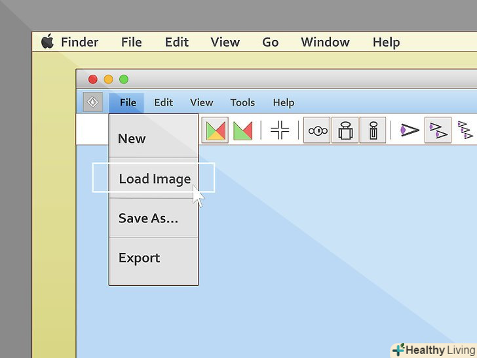Screen dimensions: 477x358
Task: Open the Apple menu in the menu bar
Action: pos(47,42)
